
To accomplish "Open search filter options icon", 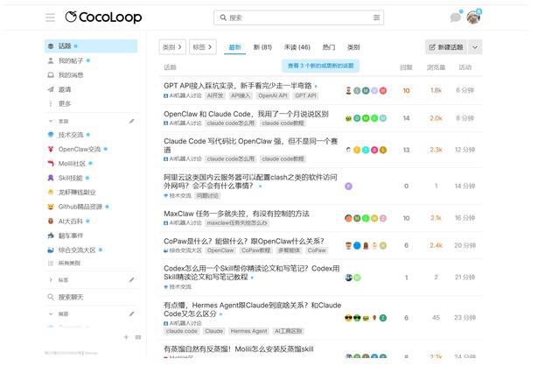I will click(376, 18).
